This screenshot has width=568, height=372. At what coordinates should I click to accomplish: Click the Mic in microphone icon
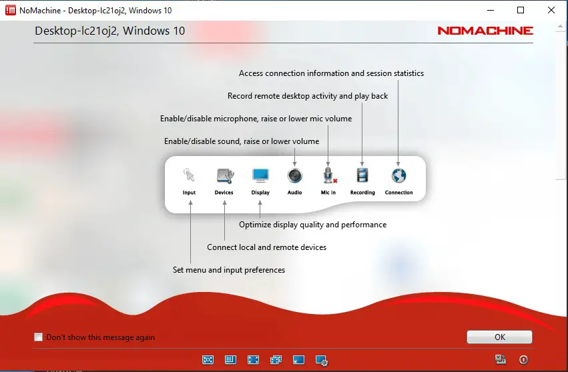pyautogui.click(x=329, y=175)
